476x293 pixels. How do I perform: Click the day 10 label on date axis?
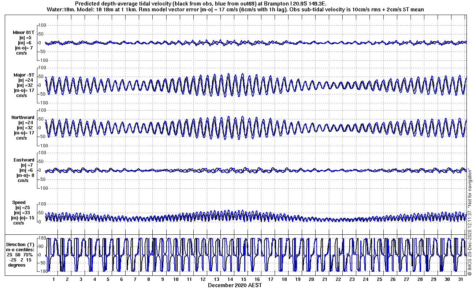[176, 279]
